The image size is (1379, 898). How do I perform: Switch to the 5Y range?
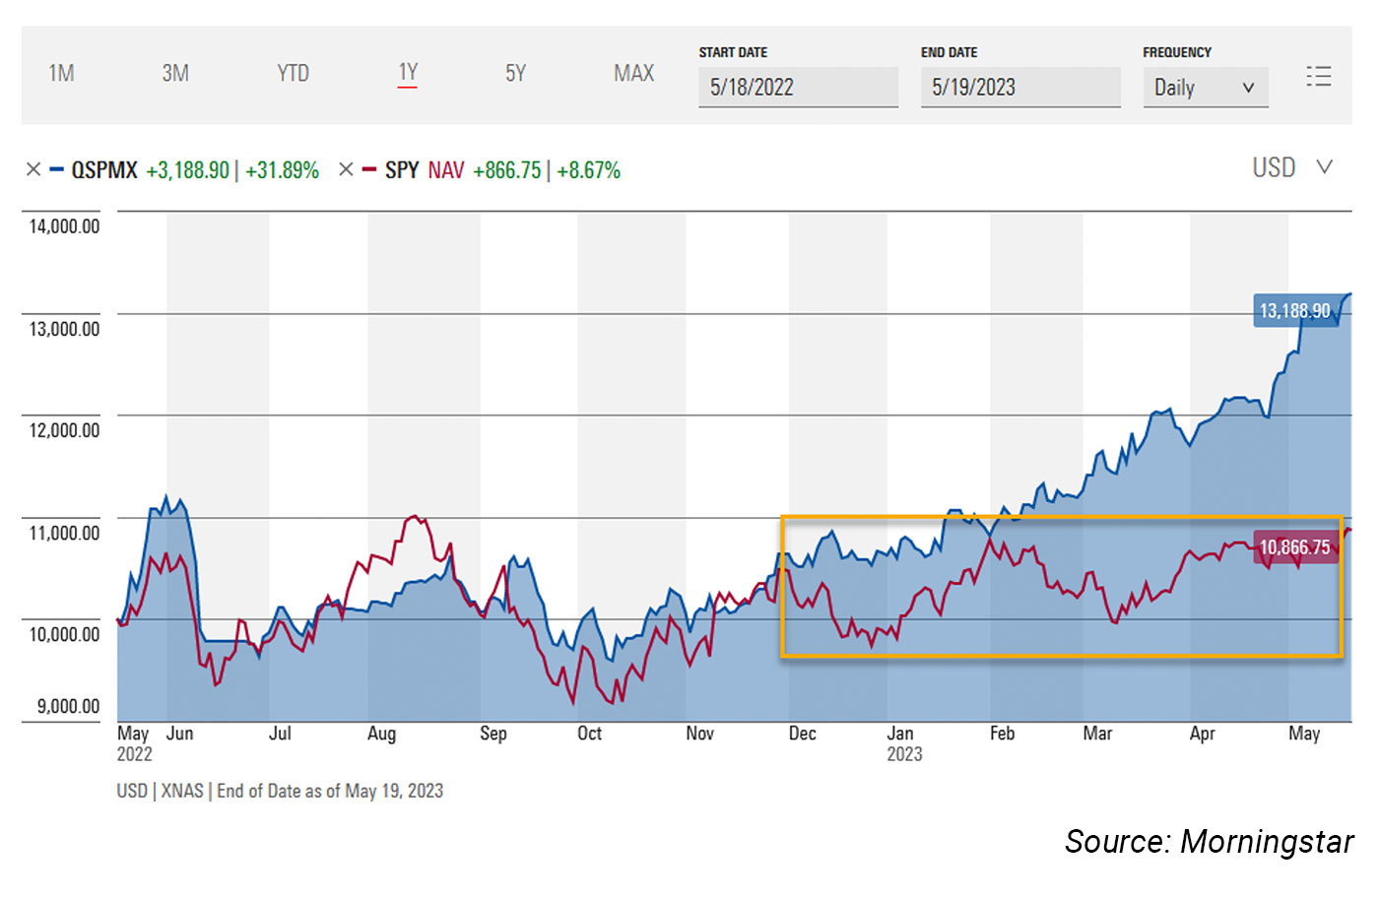click(x=515, y=74)
